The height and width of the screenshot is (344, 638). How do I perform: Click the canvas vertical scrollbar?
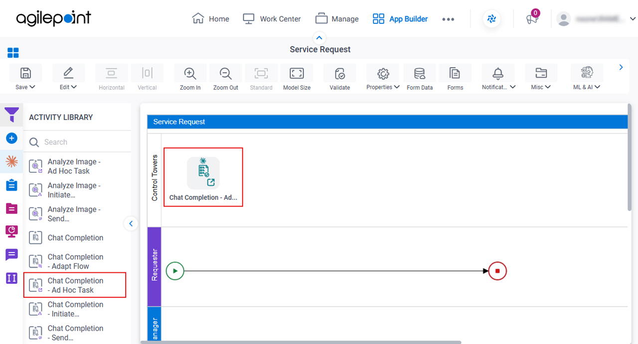click(x=630, y=157)
